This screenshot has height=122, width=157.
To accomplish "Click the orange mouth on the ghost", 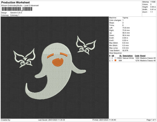I will (58, 62).
